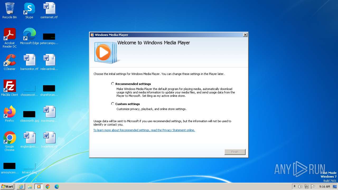Select the petercampu... desktop file
The width and height of the screenshot is (338, 190).
[x=49, y=39]
